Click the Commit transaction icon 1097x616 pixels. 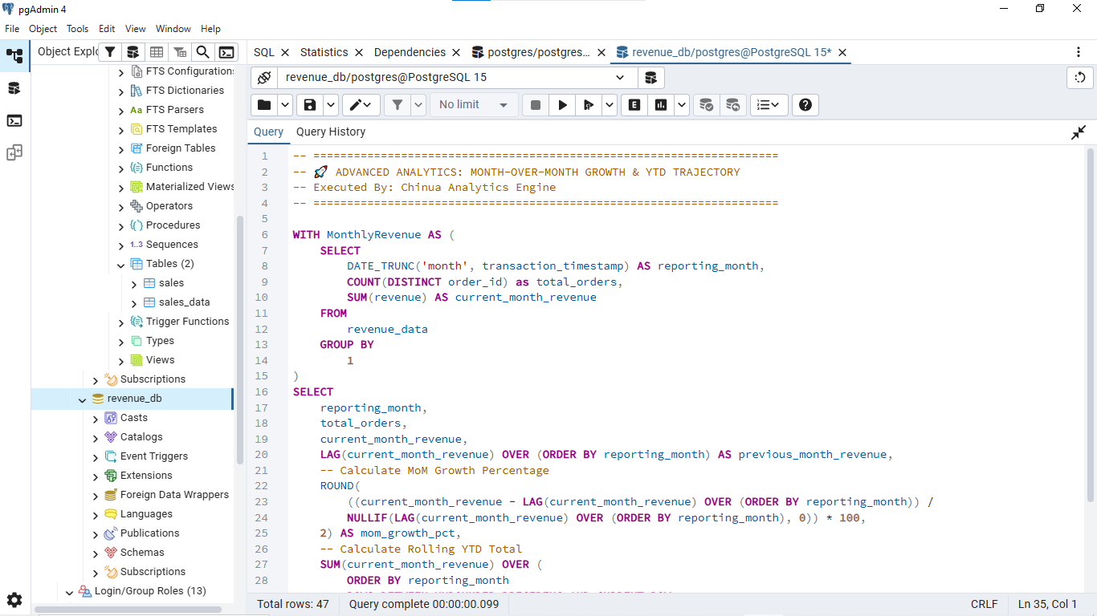(x=706, y=105)
